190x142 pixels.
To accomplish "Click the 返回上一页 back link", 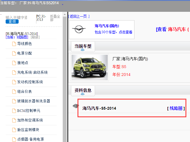I will tap(79, 16).
